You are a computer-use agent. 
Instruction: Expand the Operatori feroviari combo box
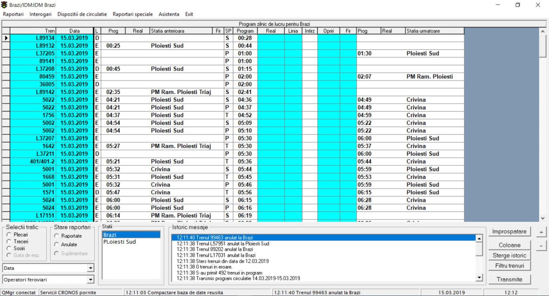[x=90, y=280]
